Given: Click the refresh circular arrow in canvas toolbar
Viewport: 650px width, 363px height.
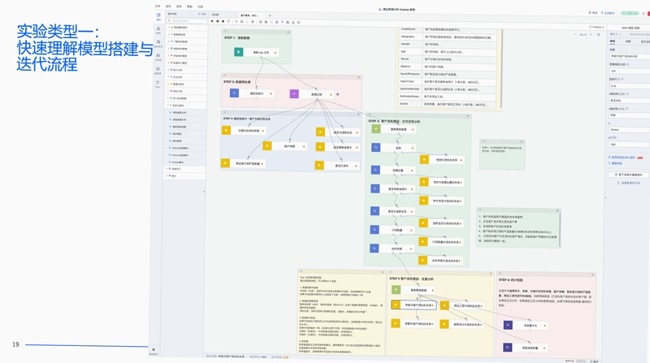Looking at the screenshot, I should pos(228,22).
